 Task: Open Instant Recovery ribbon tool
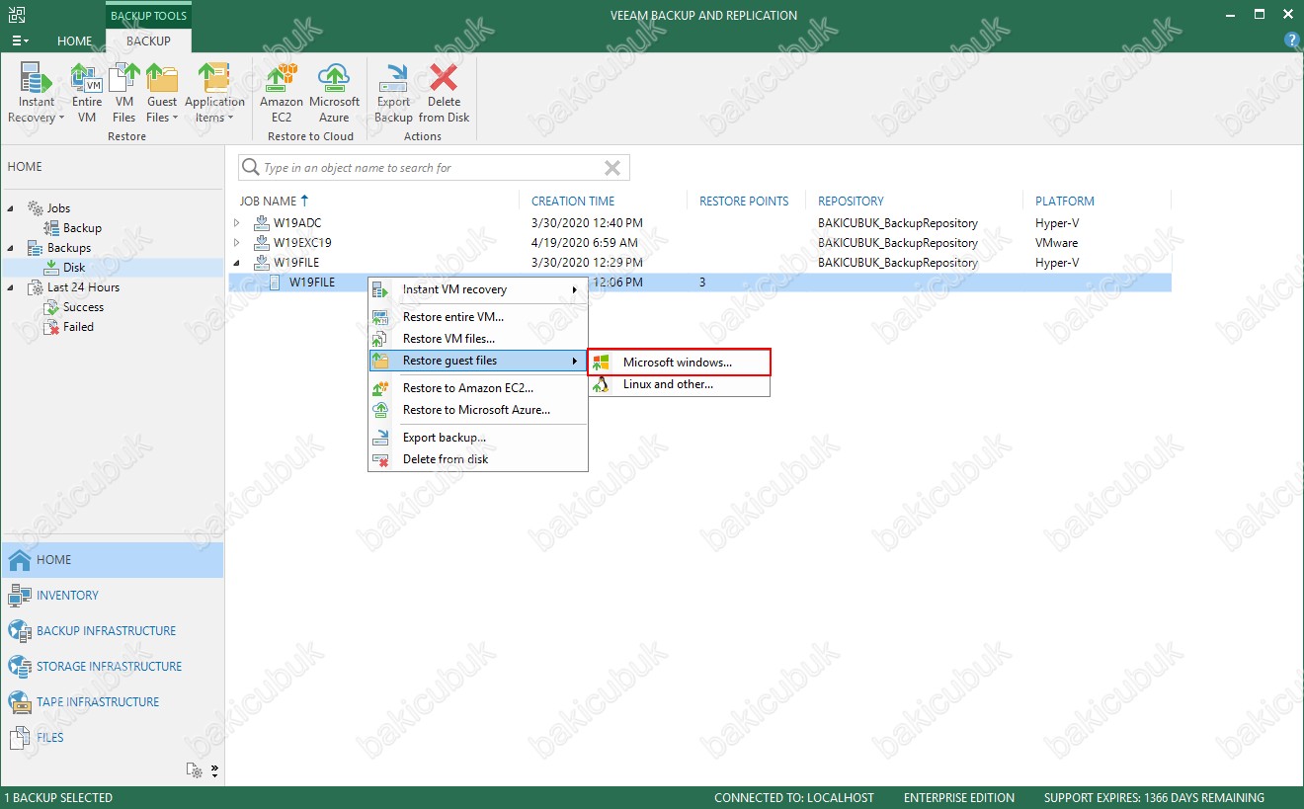37,93
